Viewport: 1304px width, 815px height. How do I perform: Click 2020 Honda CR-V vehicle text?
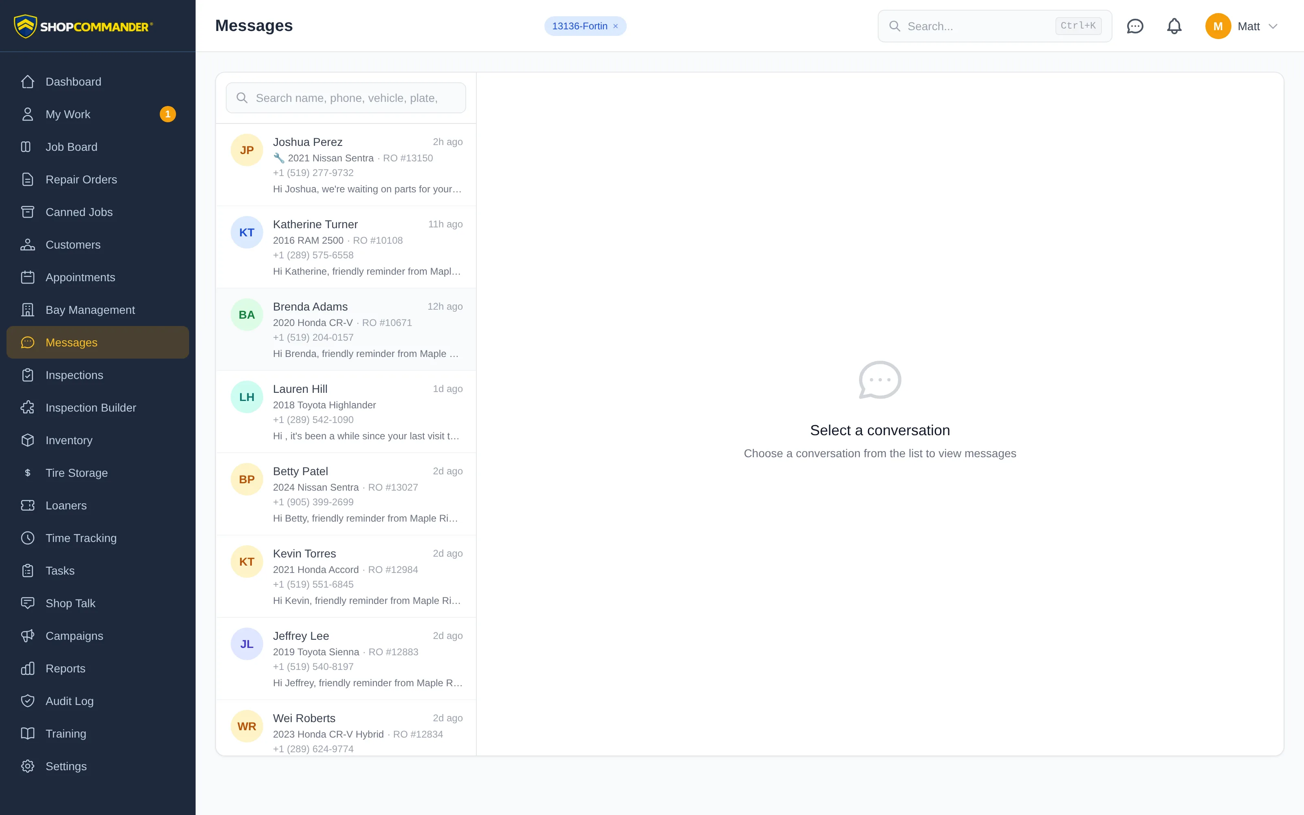(x=313, y=323)
